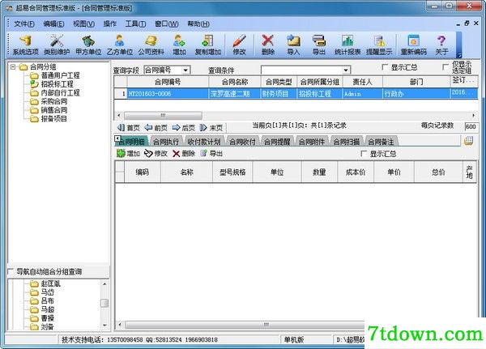Select 普通用户工程 folder in tree

[60, 75]
